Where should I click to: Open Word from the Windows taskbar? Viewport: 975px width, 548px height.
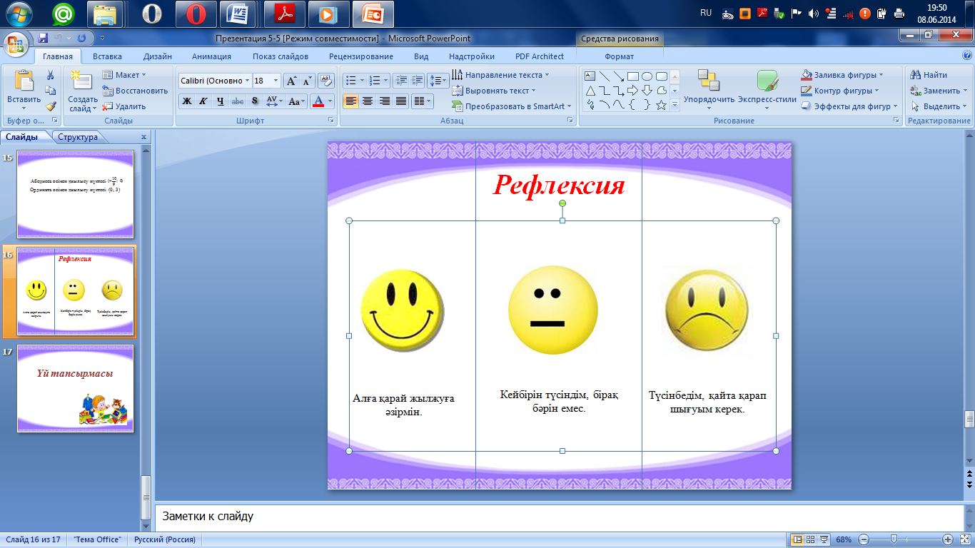click(238, 14)
